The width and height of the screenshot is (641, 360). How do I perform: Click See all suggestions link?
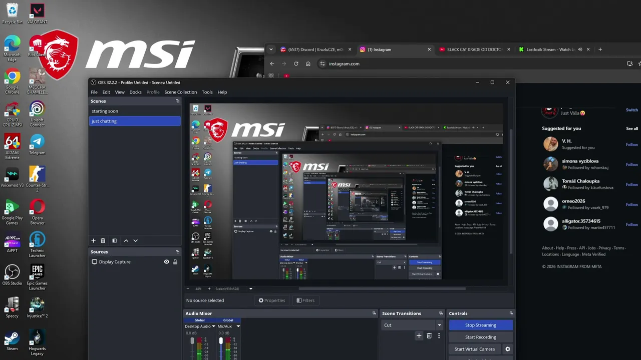tap(632, 128)
